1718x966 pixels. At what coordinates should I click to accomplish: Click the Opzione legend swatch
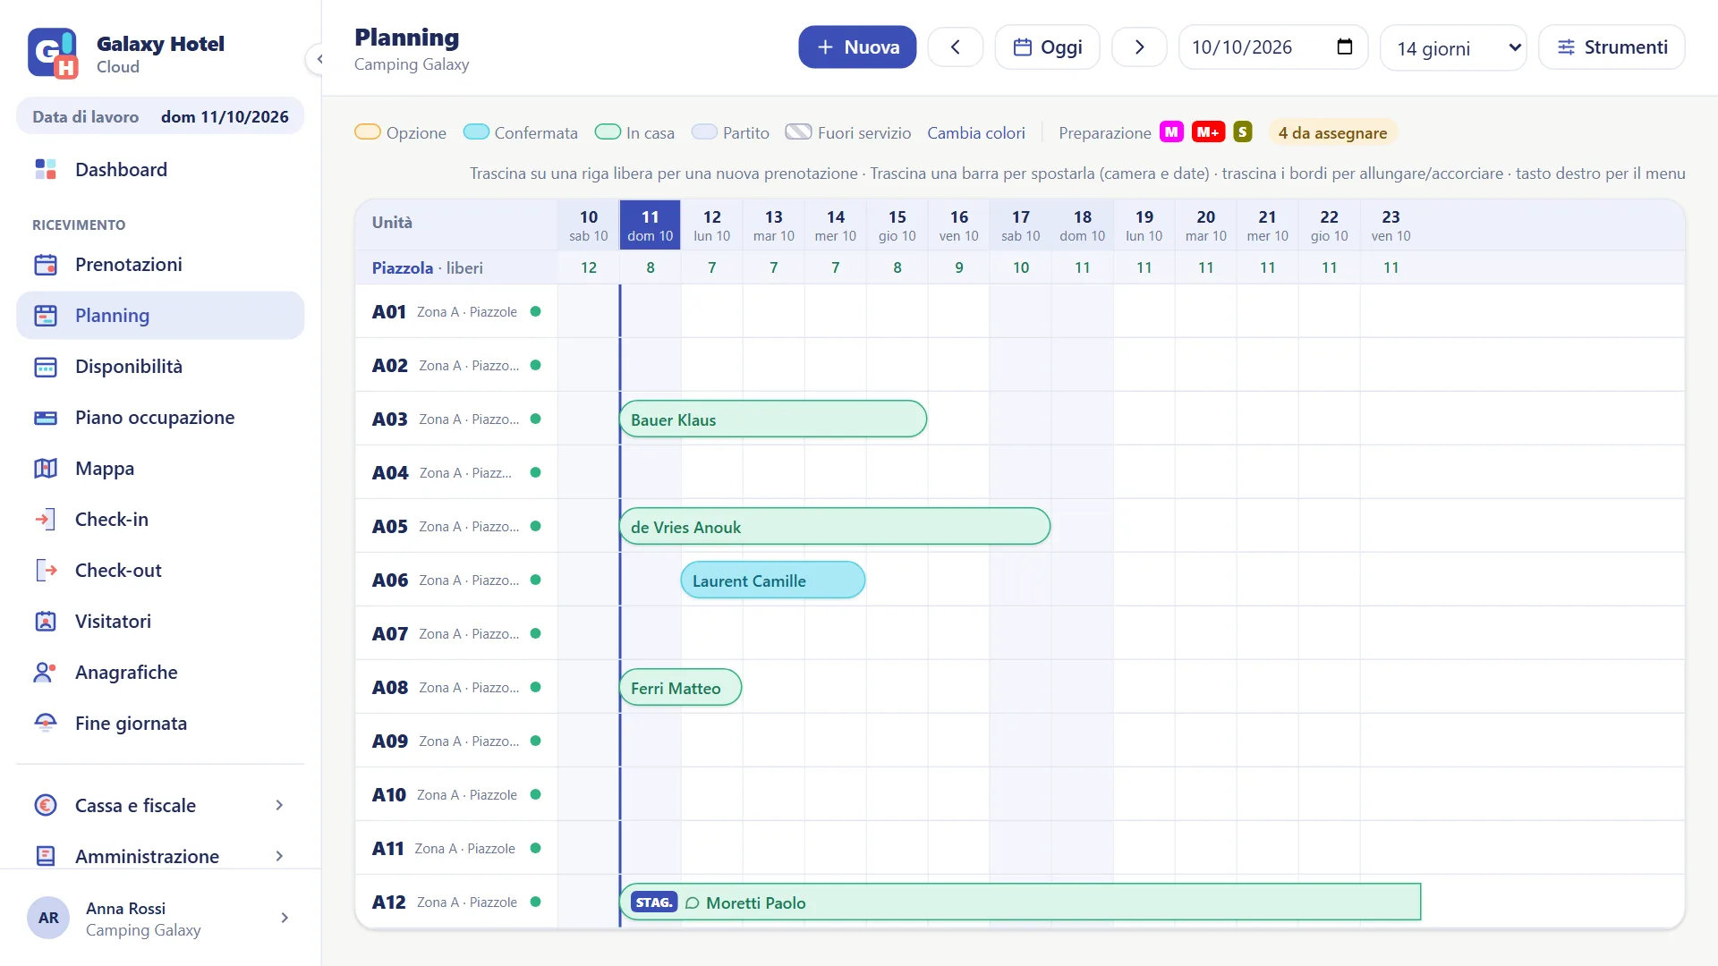pos(368,132)
